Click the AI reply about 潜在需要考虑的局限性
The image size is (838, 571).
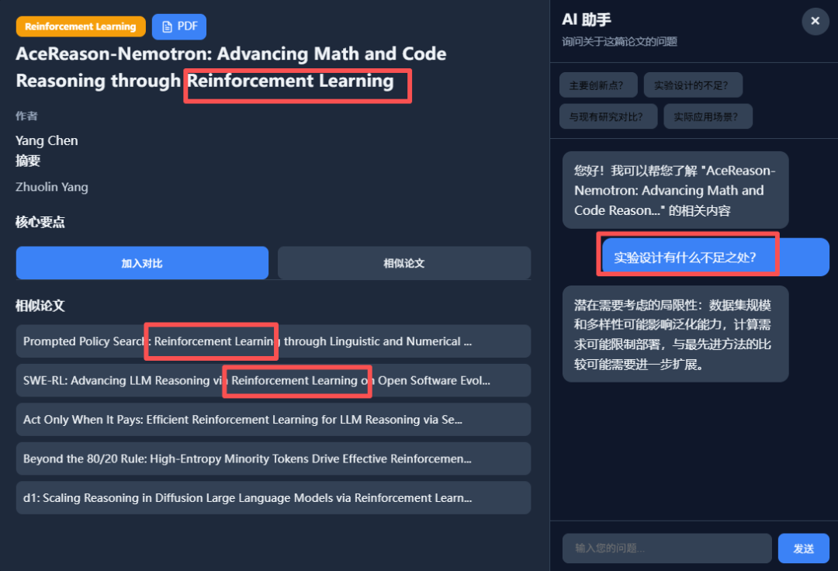676,334
